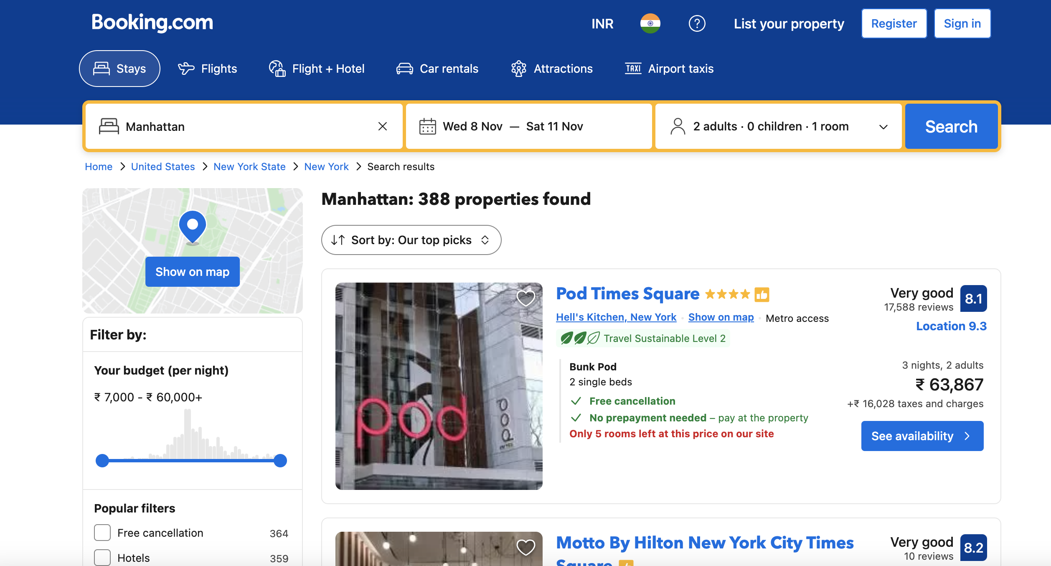Click the Home breadcrumb
Screen dimensions: 1051x566
click(99, 166)
